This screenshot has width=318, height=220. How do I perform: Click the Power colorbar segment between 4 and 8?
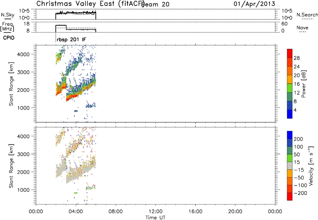point(290,105)
